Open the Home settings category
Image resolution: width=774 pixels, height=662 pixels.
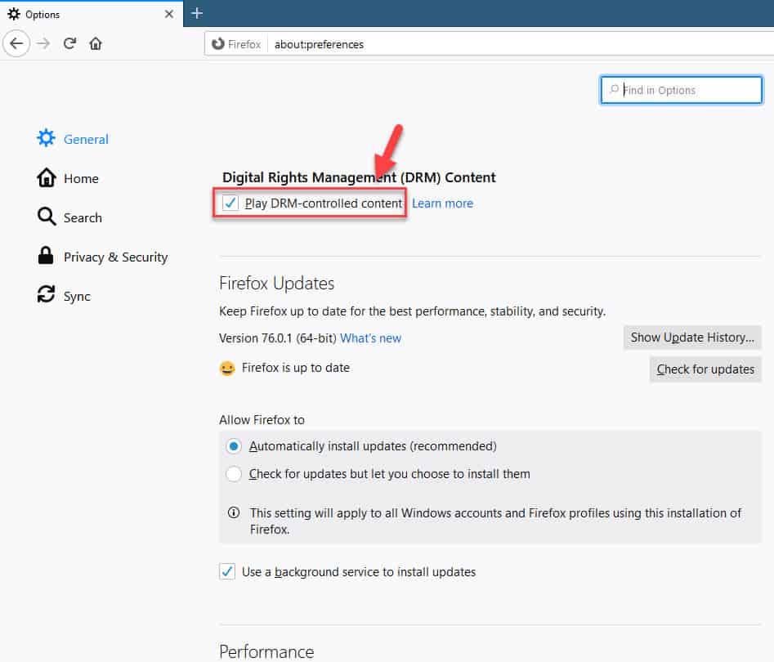pyautogui.click(x=68, y=178)
